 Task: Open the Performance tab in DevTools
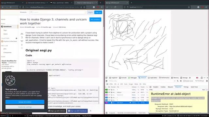coord(164,78)
